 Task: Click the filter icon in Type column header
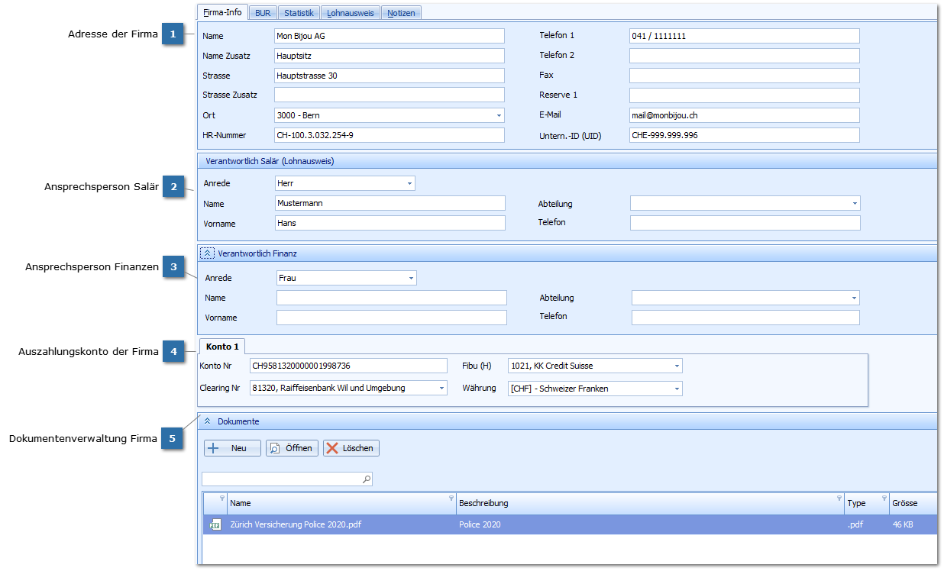[x=884, y=498]
